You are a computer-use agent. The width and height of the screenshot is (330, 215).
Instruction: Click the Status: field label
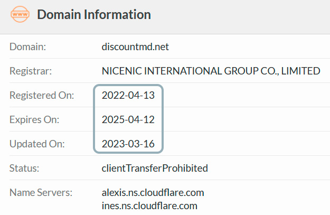pyautogui.click(x=24, y=169)
